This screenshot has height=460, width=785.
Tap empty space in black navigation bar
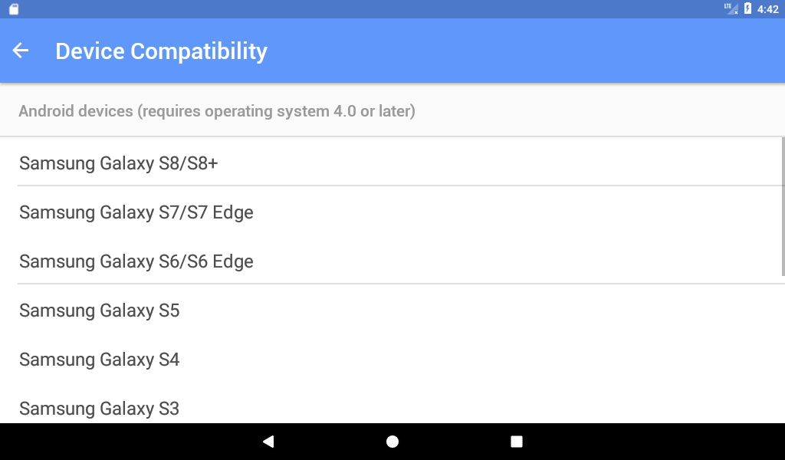click(652, 442)
